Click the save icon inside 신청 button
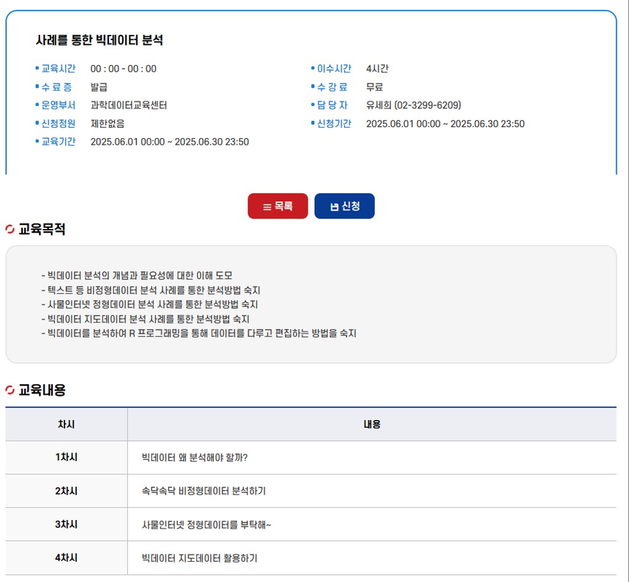Image resolution: width=629 pixels, height=582 pixels. tap(334, 207)
